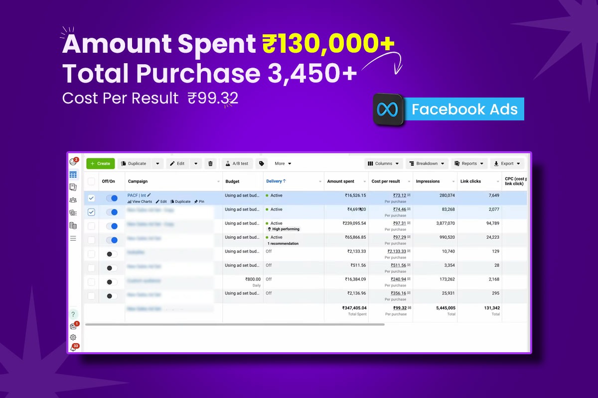Click the trash delete icon in toolbar
This screenshot has width=598, height=398.
tap(210, 164)
